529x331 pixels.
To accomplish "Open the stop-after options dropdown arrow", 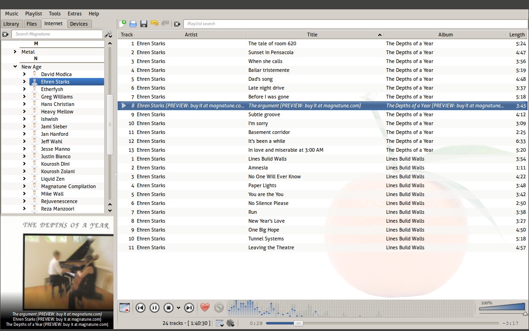I will pyautogui.click(x=178, y=308).
